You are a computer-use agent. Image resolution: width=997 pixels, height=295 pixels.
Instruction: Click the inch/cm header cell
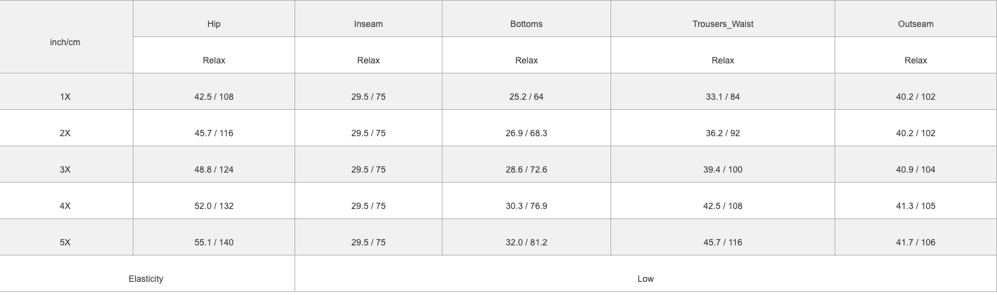coord(65,42)
